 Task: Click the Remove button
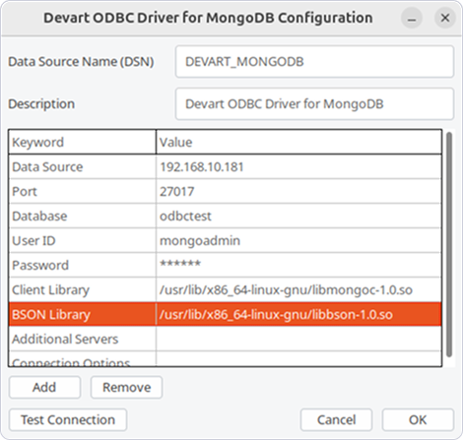point(126,388)
